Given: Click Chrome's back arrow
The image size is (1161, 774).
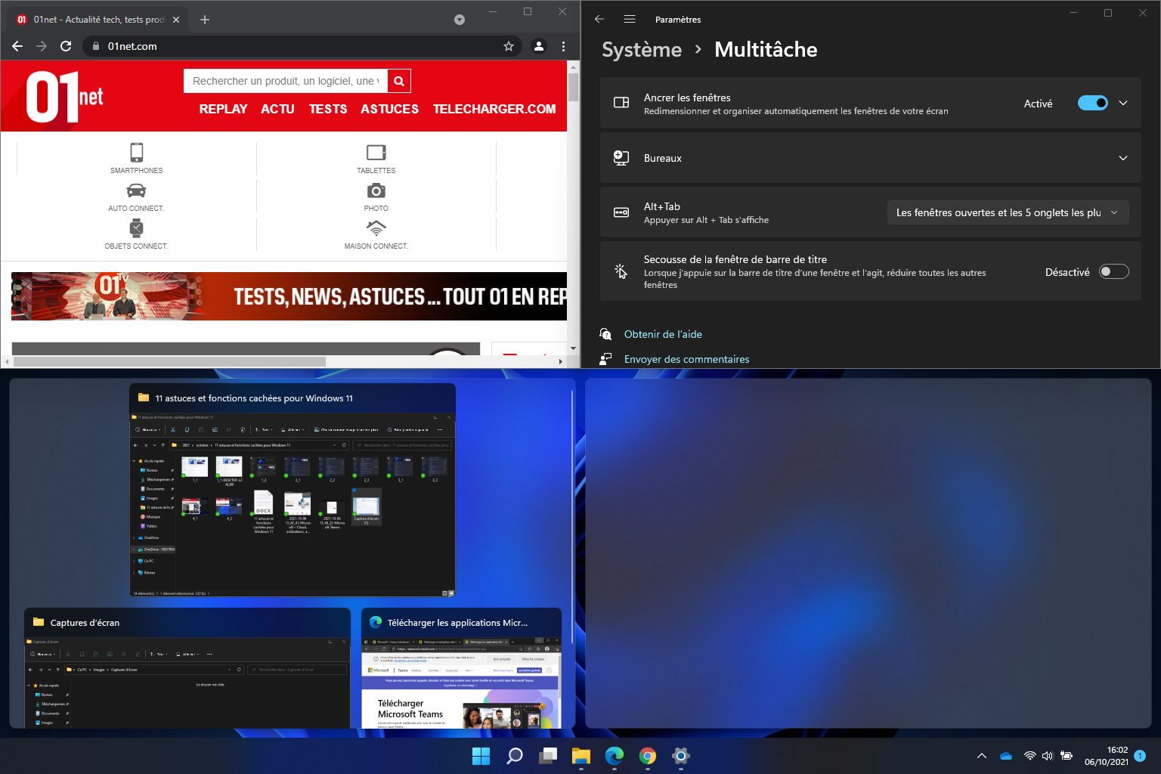Looking at the screenshot, I should (17, 46).
